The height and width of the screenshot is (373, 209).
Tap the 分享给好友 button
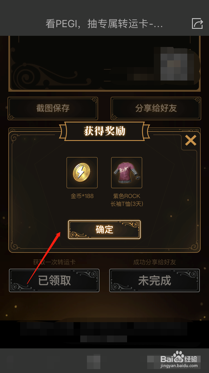(156, 108)
